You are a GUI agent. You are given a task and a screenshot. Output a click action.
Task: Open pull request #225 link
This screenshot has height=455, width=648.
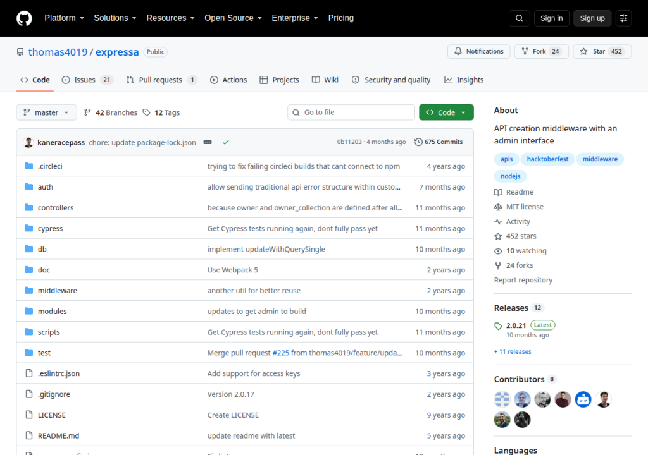(x=280, y=353)
